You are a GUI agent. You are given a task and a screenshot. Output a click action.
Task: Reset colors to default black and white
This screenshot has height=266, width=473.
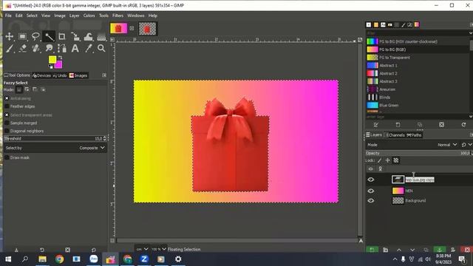(x=50, y=66)
